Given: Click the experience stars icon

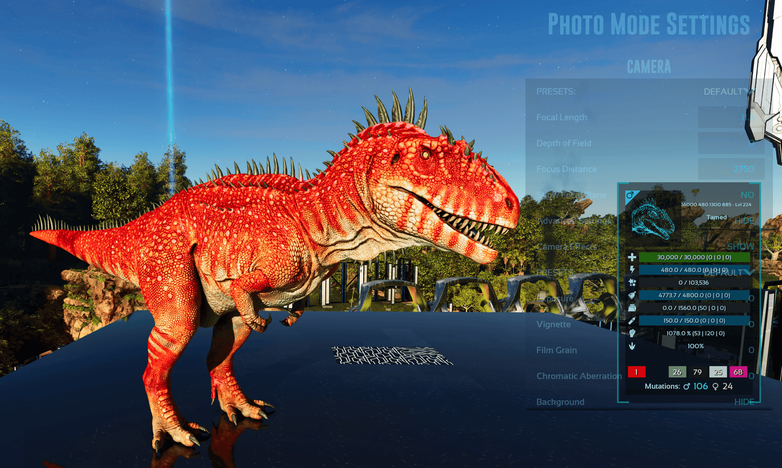Looking at the screenshot, I should pos(632,282).
